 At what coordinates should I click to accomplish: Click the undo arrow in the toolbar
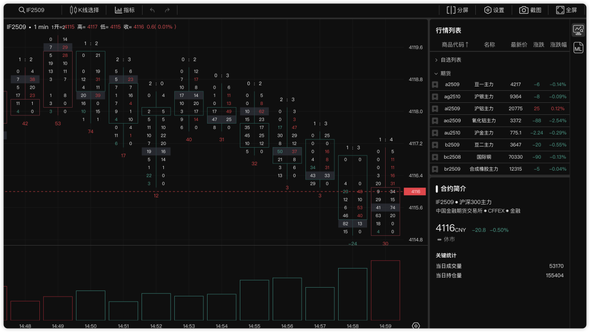(152, 10)
